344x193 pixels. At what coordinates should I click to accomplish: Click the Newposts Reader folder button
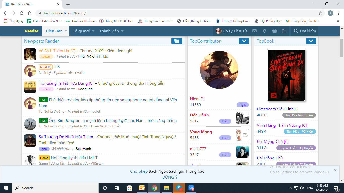click(177, 41)
